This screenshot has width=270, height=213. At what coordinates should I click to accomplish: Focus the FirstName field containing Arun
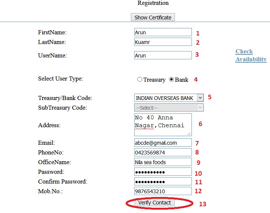pos(163,32)
